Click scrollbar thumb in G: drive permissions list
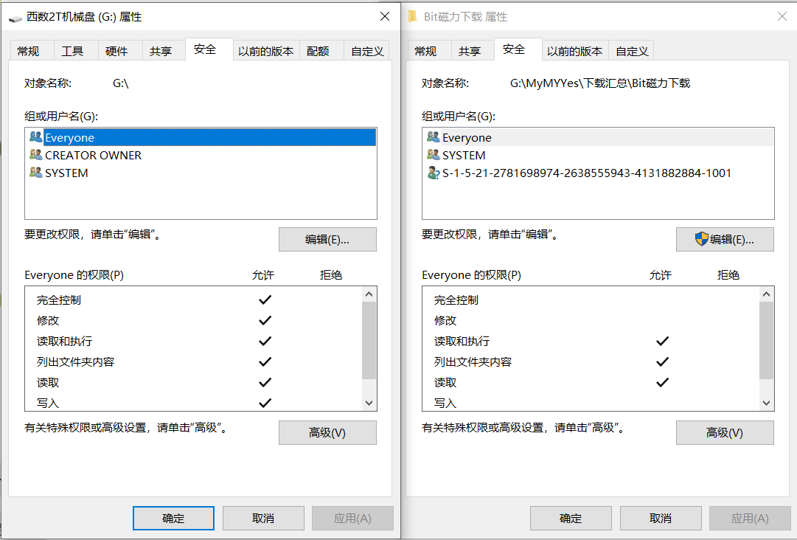 369,340
